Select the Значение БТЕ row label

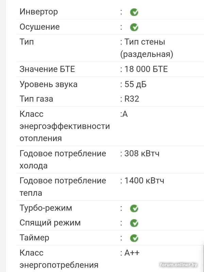47,69
